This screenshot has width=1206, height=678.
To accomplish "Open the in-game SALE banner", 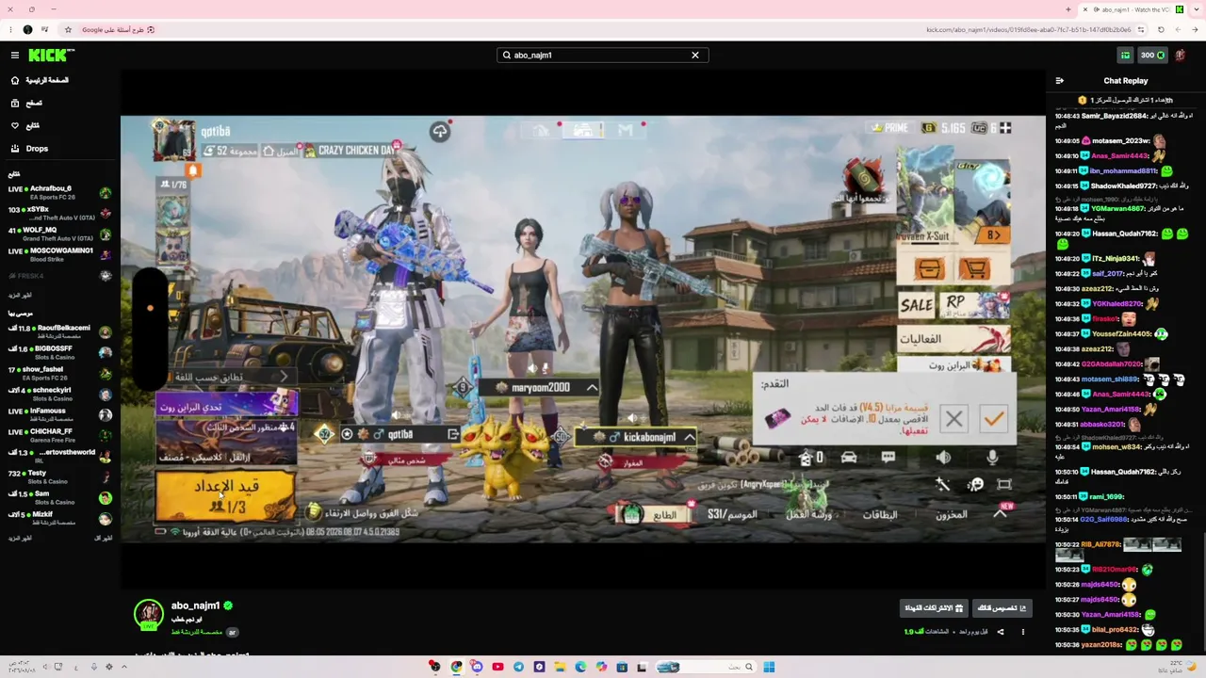I will pos(916,305).
